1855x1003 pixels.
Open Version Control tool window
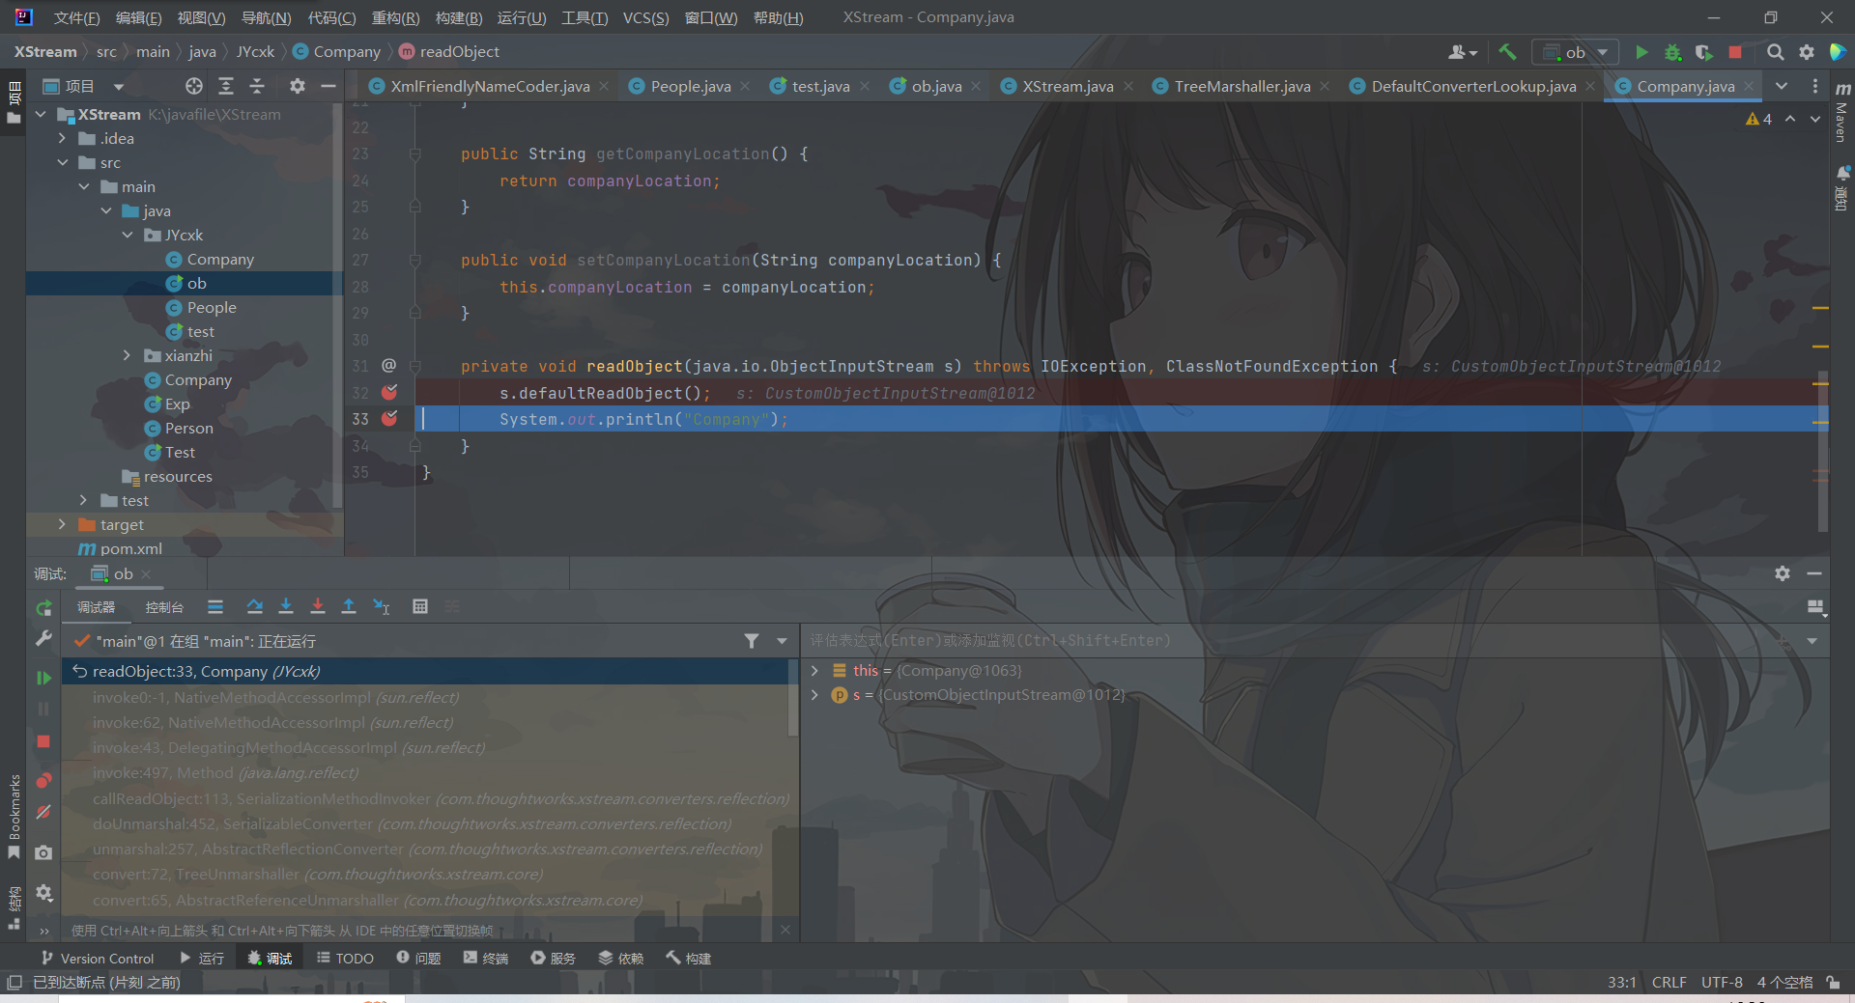[98, 959]
